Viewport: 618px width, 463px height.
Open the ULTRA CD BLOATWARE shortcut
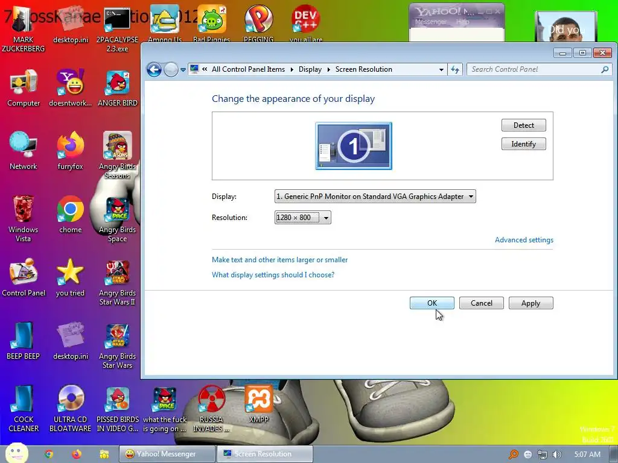[x=70, y=409]
